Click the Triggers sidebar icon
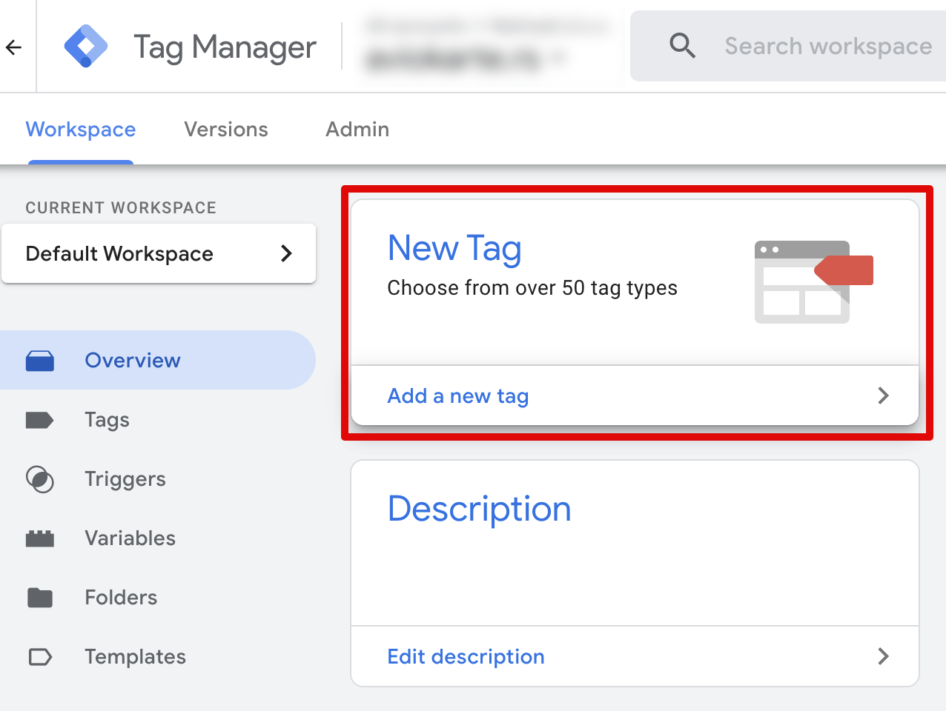Viewport: 946px width, 711px height. pyautogui.click(x=40, y=479)
